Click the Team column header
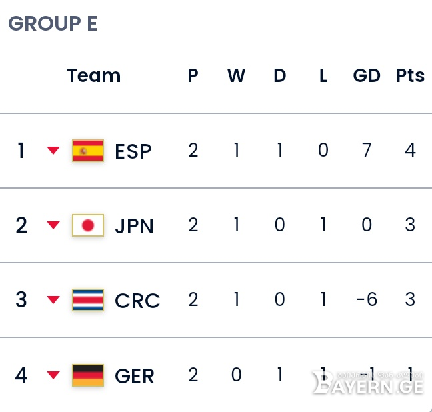Image resolution: width=432 pixels, height=412 pixels. (x=94, y=75)
